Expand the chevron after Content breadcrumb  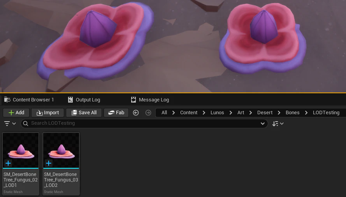[x=204, y=113]
